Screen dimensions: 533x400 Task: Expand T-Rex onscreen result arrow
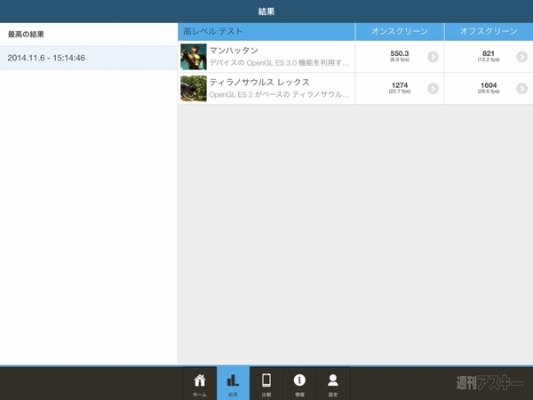[433, 88]
